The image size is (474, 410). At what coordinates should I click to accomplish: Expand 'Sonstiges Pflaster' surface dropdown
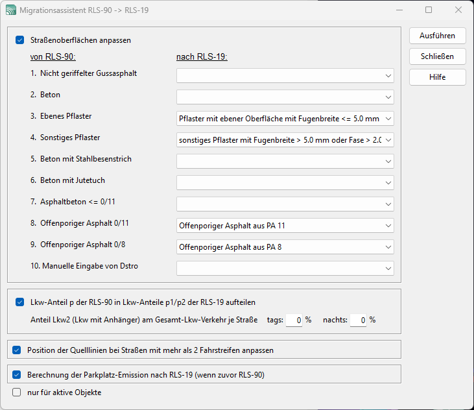pyautogui.click(x=285, y=140)
